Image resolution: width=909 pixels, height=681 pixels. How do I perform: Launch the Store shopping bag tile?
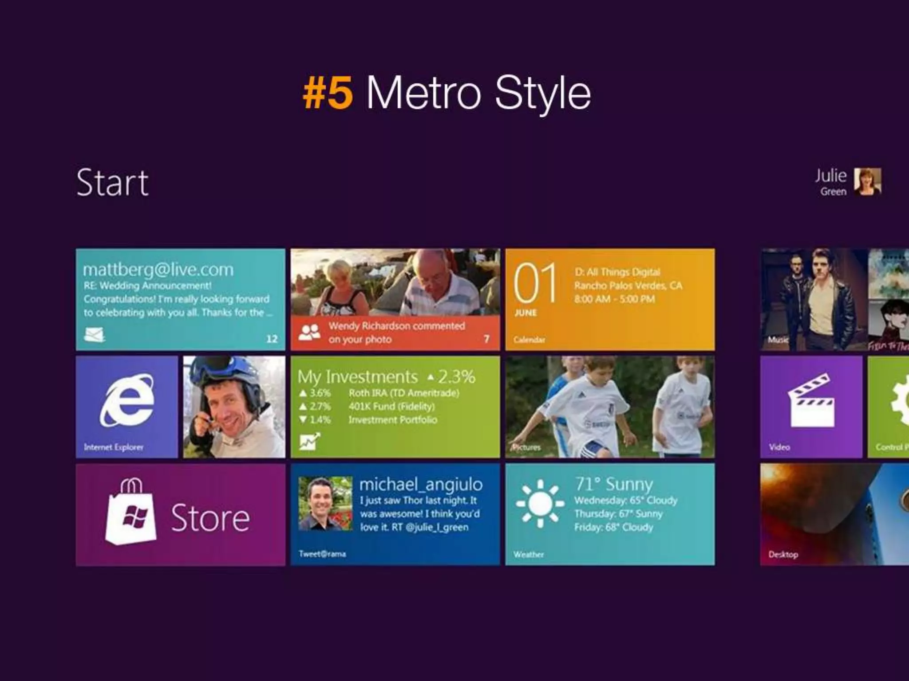(180, 515)
